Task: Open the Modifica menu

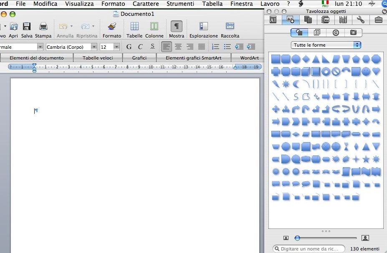Action: click(45, 4)
